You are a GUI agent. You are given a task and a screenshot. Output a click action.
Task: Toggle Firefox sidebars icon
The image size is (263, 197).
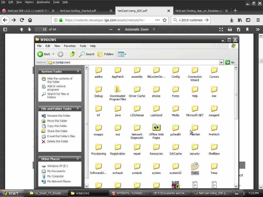click(x=248, y=20)
